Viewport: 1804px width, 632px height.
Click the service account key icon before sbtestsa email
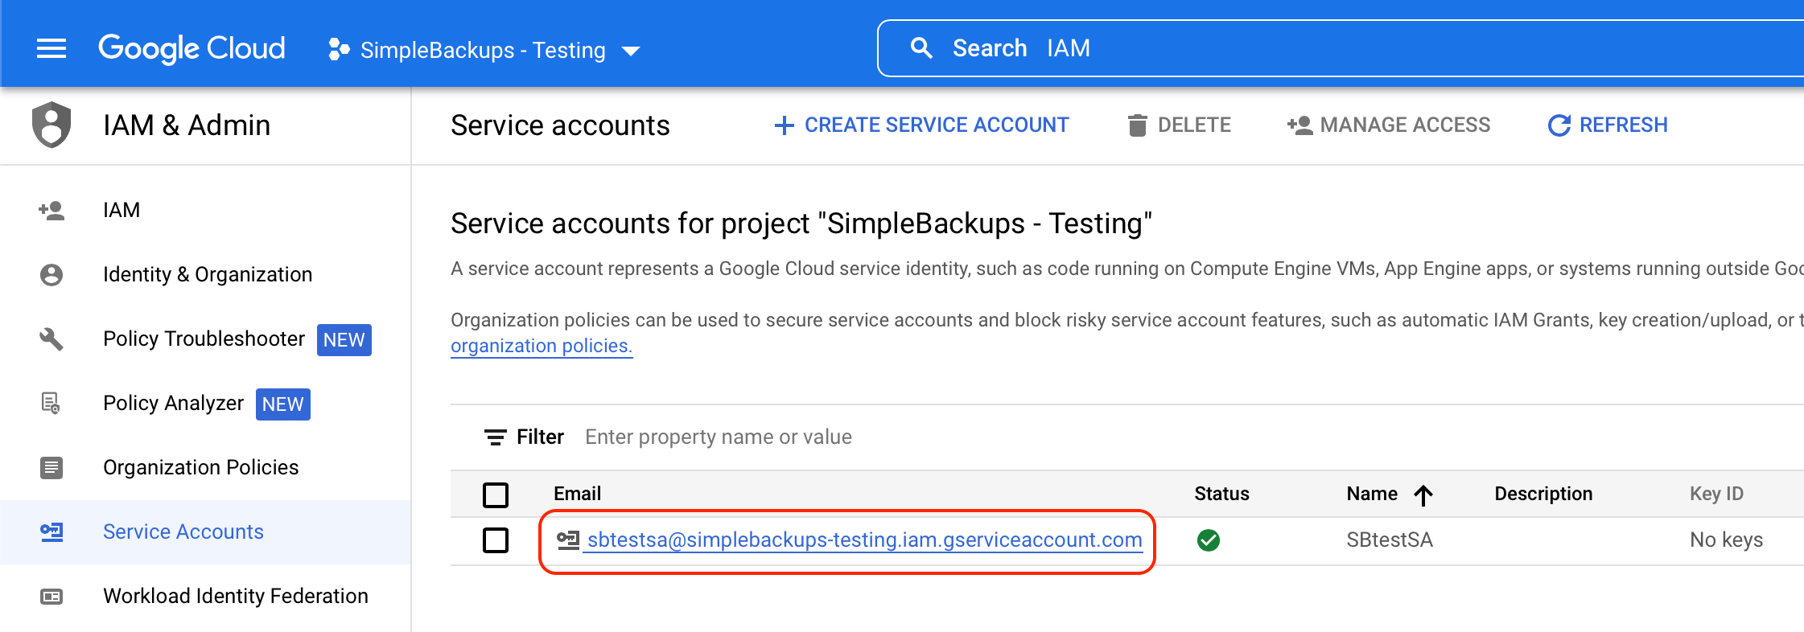coord(568,540)
